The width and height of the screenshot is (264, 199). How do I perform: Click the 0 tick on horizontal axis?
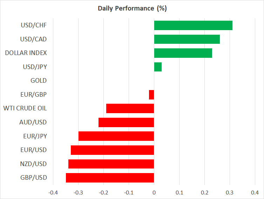coord(154,193)
